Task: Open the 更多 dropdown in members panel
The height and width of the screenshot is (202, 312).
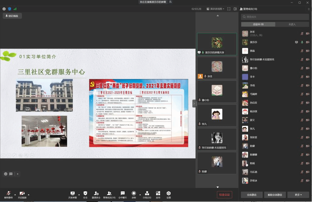Action: (298, 195)
